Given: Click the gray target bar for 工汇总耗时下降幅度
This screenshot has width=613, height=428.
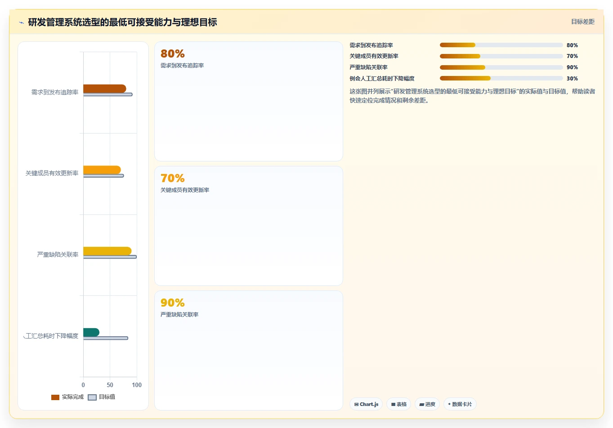Looking at the screenshot, I should pyautogui.click(x=106, y=338).
